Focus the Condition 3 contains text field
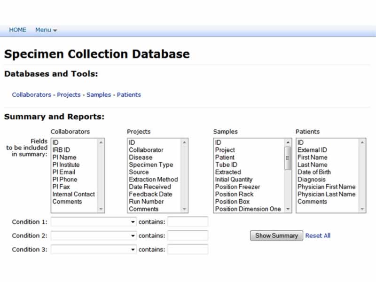 (188, 250)
